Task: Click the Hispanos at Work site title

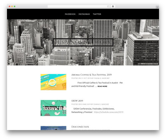Action: [83, 42]
